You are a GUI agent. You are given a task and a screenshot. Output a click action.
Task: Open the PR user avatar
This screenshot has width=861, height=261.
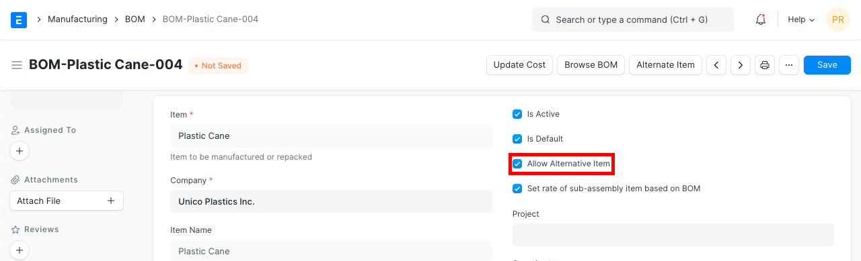click(838, 20)
